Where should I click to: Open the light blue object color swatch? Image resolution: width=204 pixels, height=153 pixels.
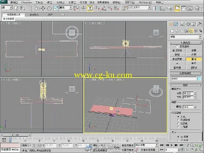[199, 78]
